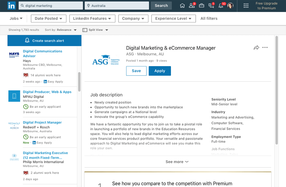This screenshot has height=187, width=286.
Task: Click the Philip Morris International logo
Action: coord(14,157)
